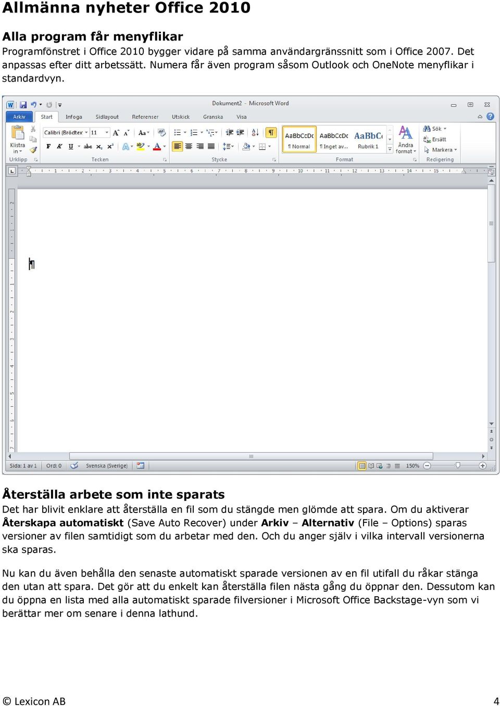
Task: Redo with the repeat arrow icon
Action: [x=49, y=105]
